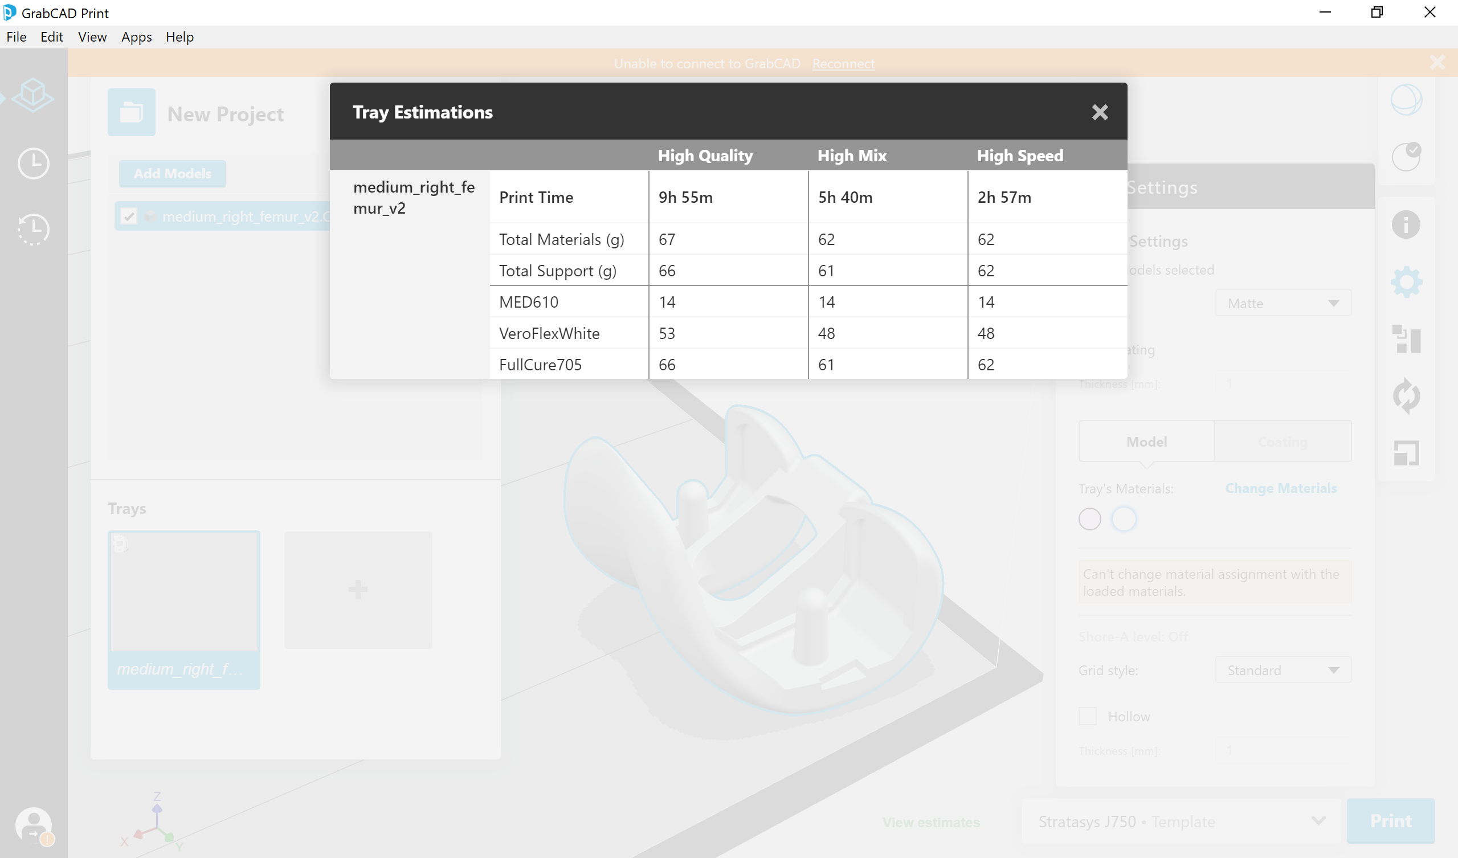Select the first gray tray material swatch

[x=1089, y=519]
